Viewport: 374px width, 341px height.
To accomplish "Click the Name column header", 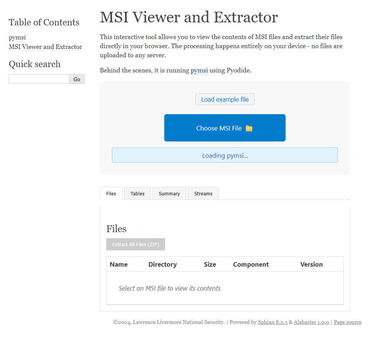I will click(119, 264).
